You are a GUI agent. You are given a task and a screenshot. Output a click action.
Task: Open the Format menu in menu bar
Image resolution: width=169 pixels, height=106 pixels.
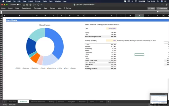pyautogui.click(x=38, y=1)
